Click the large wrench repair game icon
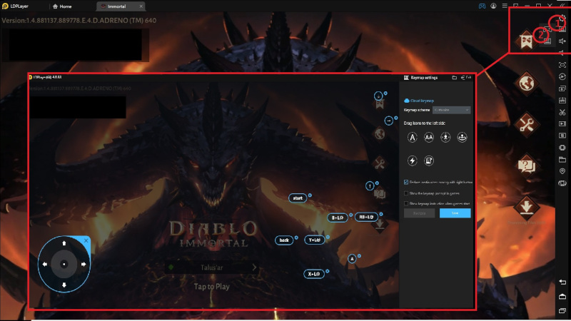Viewport: 571px width, 321px height. 526,125
